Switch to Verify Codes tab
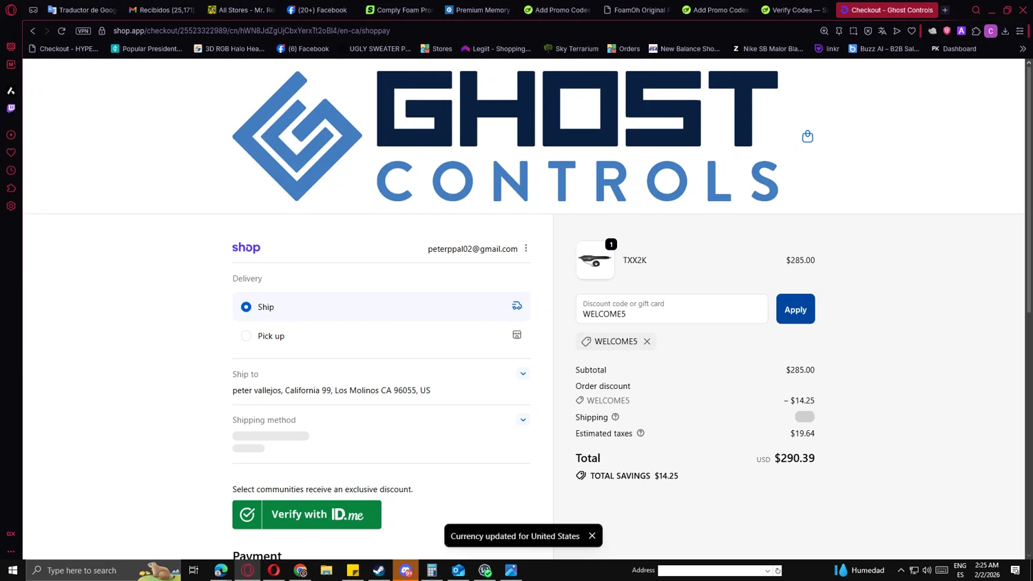This screenshot has width=1033, height=581. 795,10
